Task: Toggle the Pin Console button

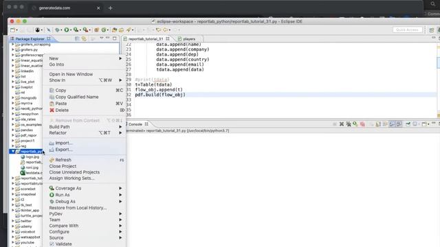Action: (x=408, y=124)
